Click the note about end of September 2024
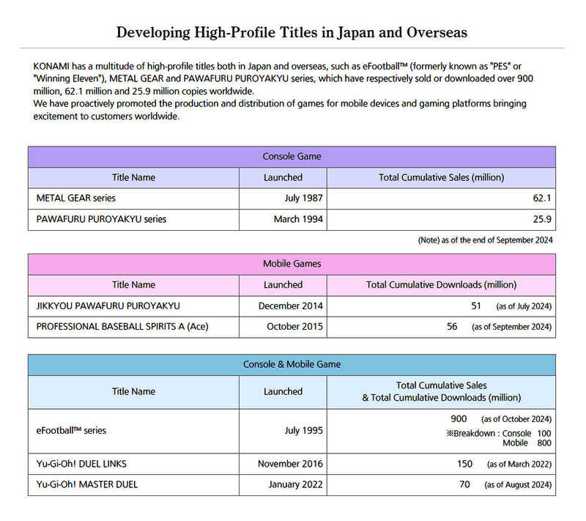The width and height of the screenshot is (586, 521). 485,240
